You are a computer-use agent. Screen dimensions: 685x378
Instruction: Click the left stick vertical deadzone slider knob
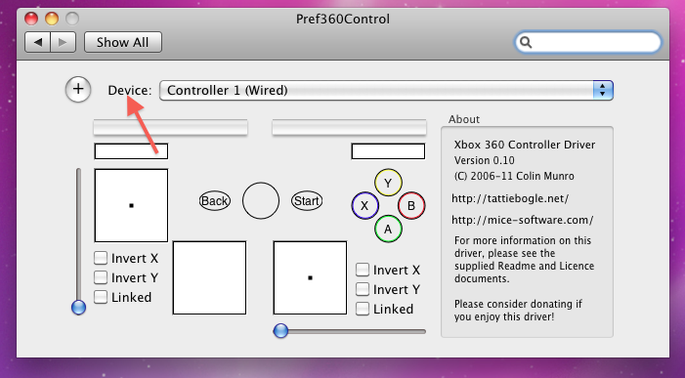click(78, 308)
